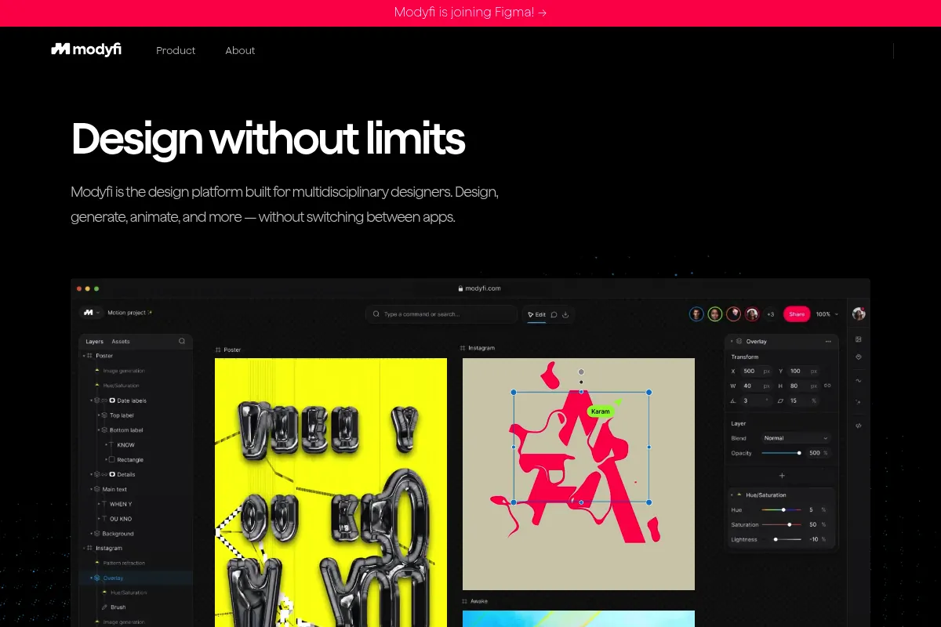Open the comment mode icon
The image size is (941, 627).
coord(554,314)
